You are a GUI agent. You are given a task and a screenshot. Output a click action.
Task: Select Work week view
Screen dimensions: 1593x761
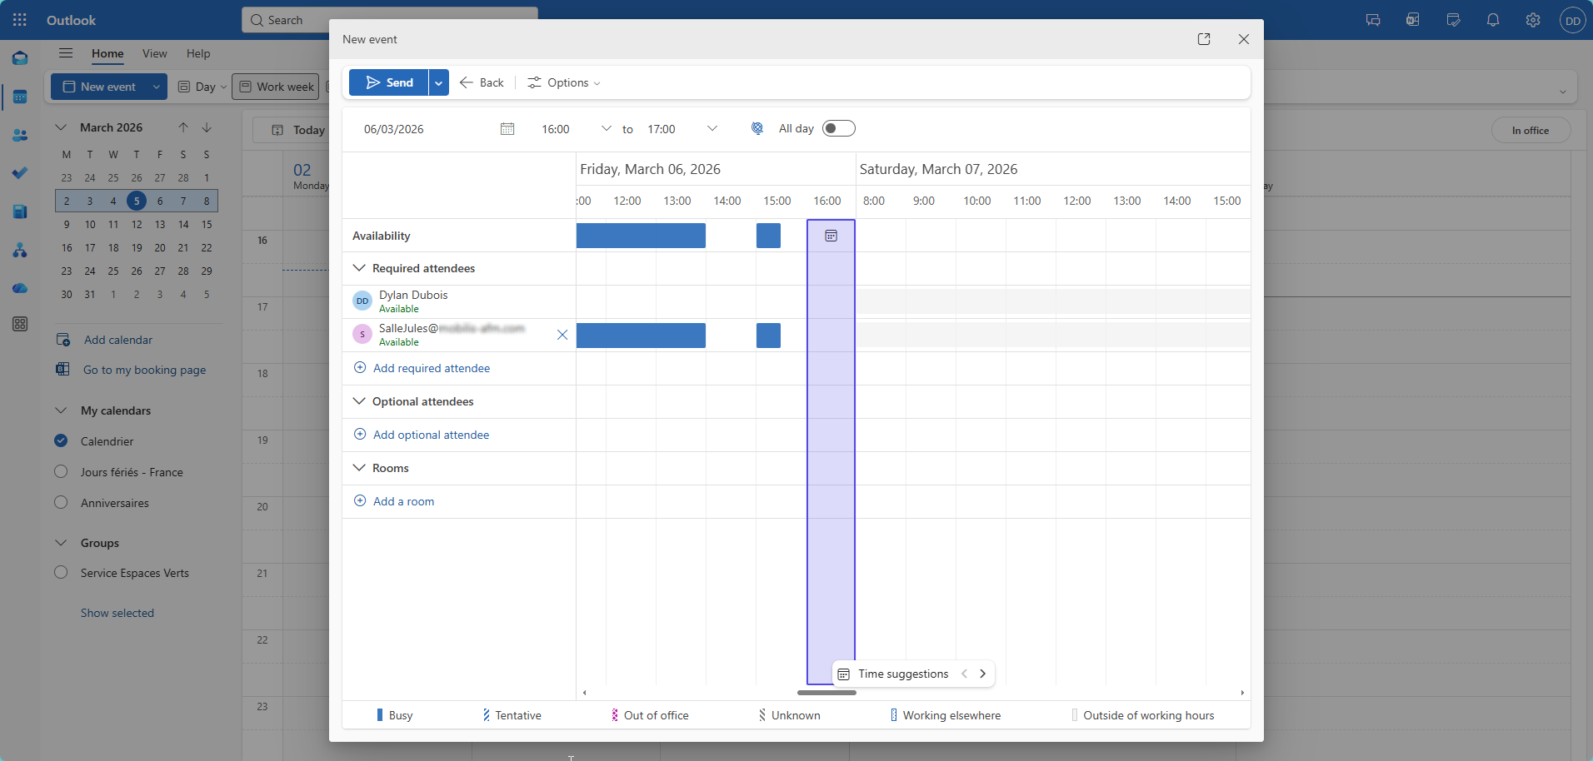tap(277, 87)
